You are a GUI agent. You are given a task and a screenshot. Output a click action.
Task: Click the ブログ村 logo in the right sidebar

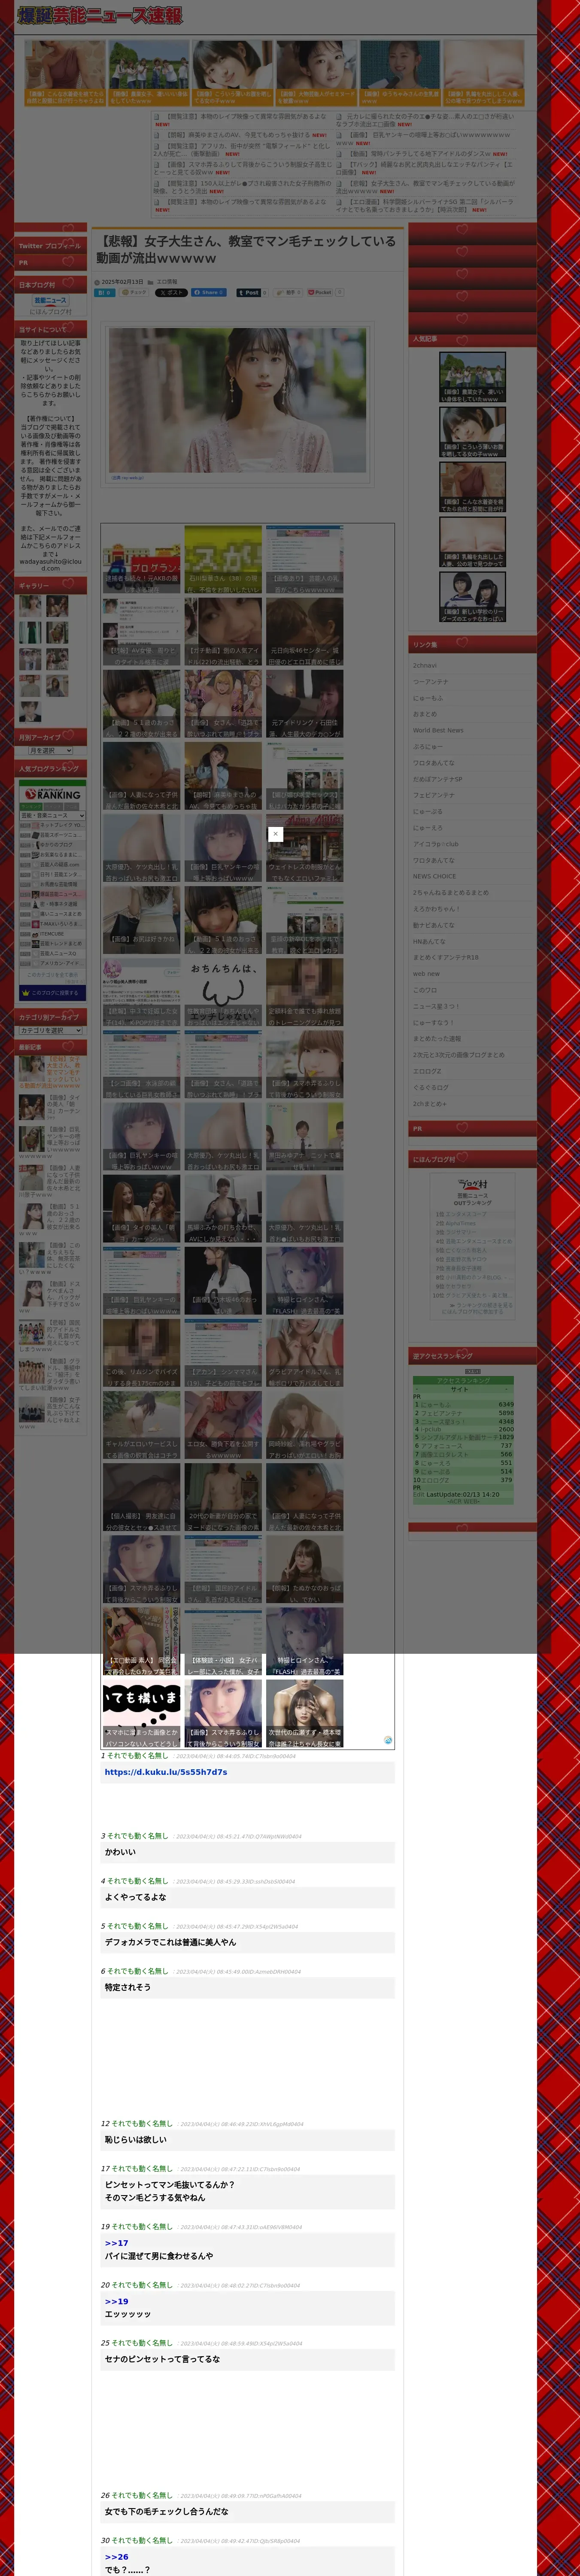[473, 1184]
